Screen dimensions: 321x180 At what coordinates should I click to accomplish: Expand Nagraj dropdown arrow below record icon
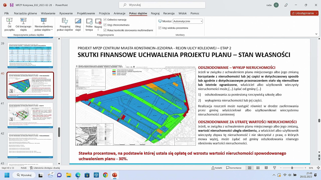point(98,30)
